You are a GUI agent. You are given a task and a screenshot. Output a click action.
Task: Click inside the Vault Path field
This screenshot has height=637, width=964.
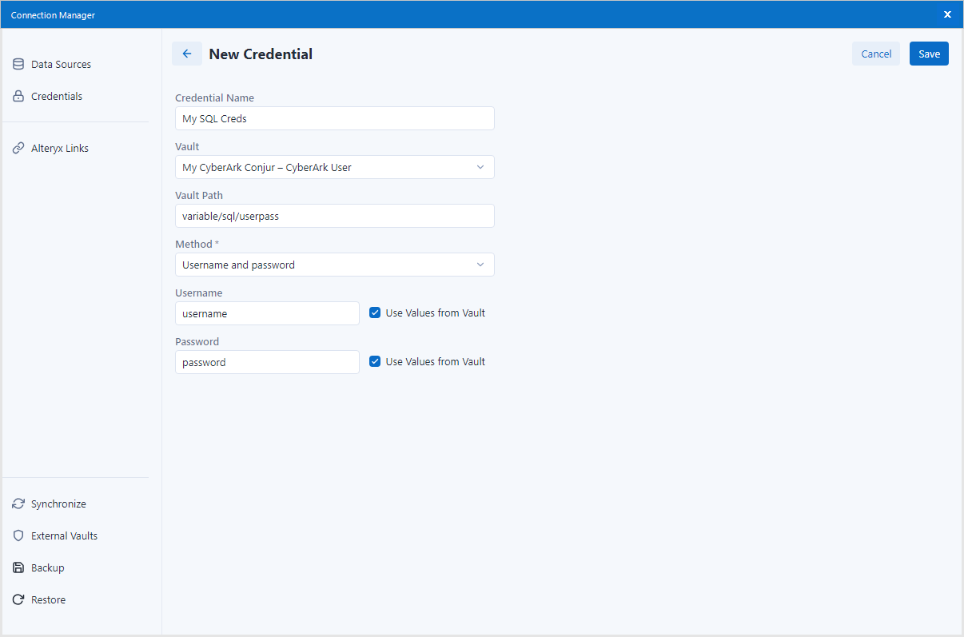334,216
